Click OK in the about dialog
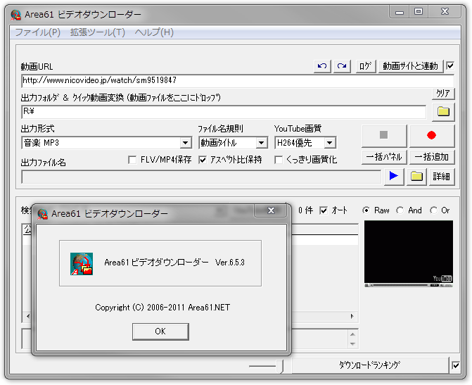The width and height of the screenshot is (472, 385). pos(160,332)
